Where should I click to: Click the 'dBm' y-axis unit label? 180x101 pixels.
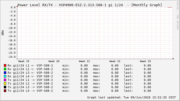pos(3,33)
